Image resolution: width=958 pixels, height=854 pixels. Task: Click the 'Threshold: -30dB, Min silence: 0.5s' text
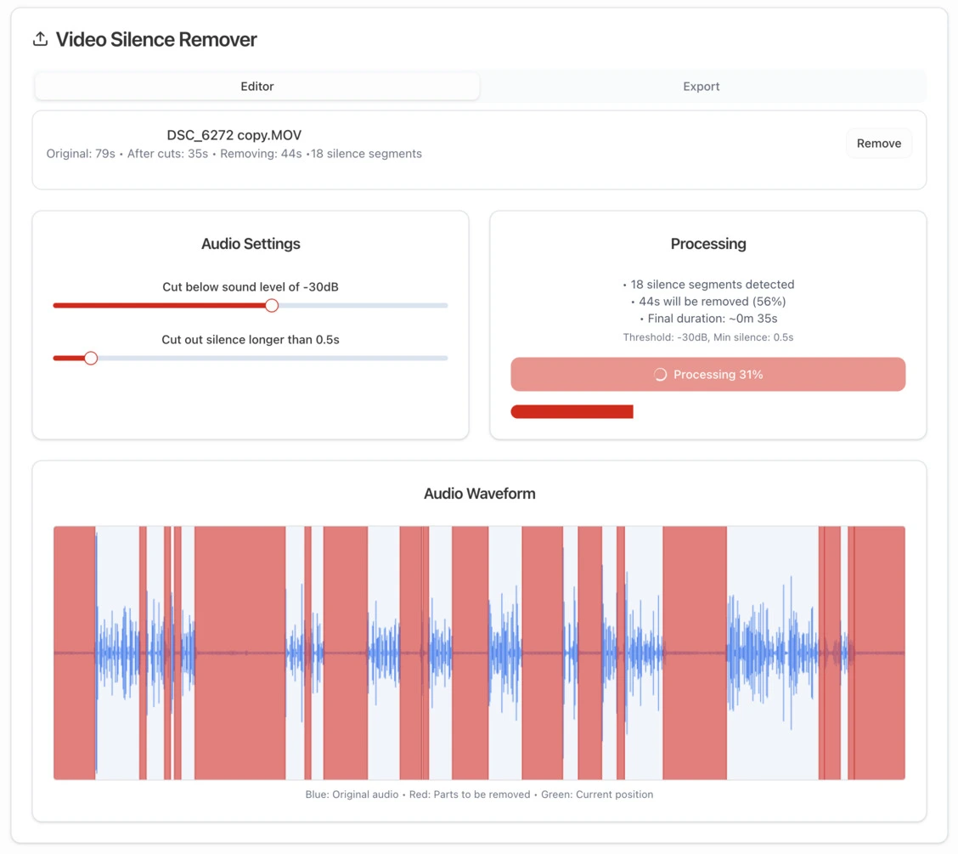pos(708,337)
